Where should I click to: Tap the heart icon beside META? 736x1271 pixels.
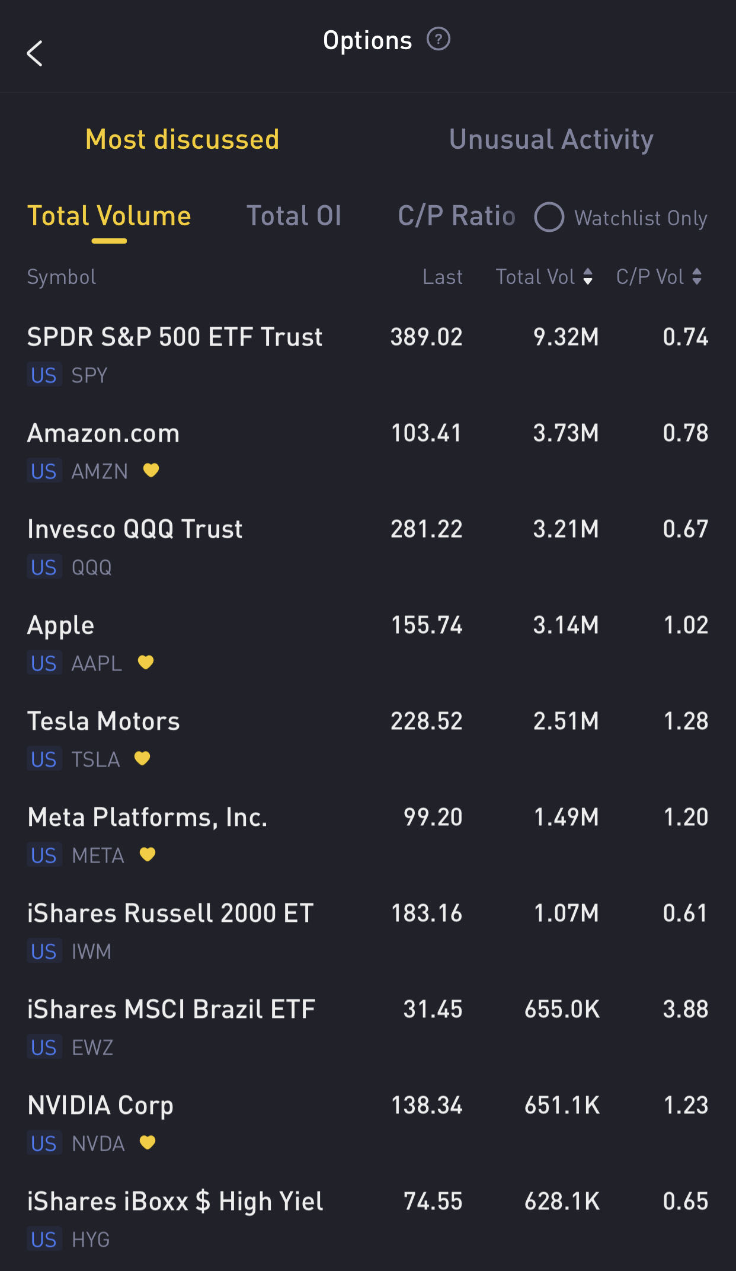pyautogui.click(x=148, y=854)
